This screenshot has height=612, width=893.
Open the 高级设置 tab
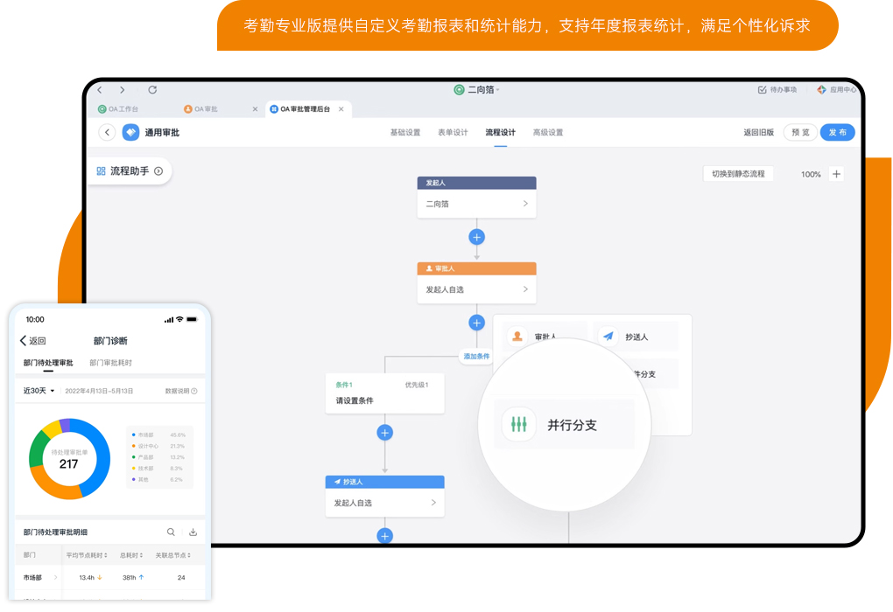548,133
